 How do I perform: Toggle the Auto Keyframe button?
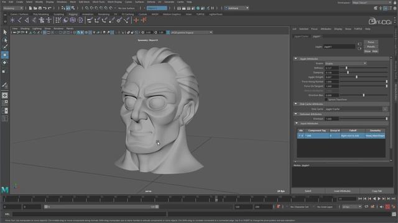click(x=387, y=207)
